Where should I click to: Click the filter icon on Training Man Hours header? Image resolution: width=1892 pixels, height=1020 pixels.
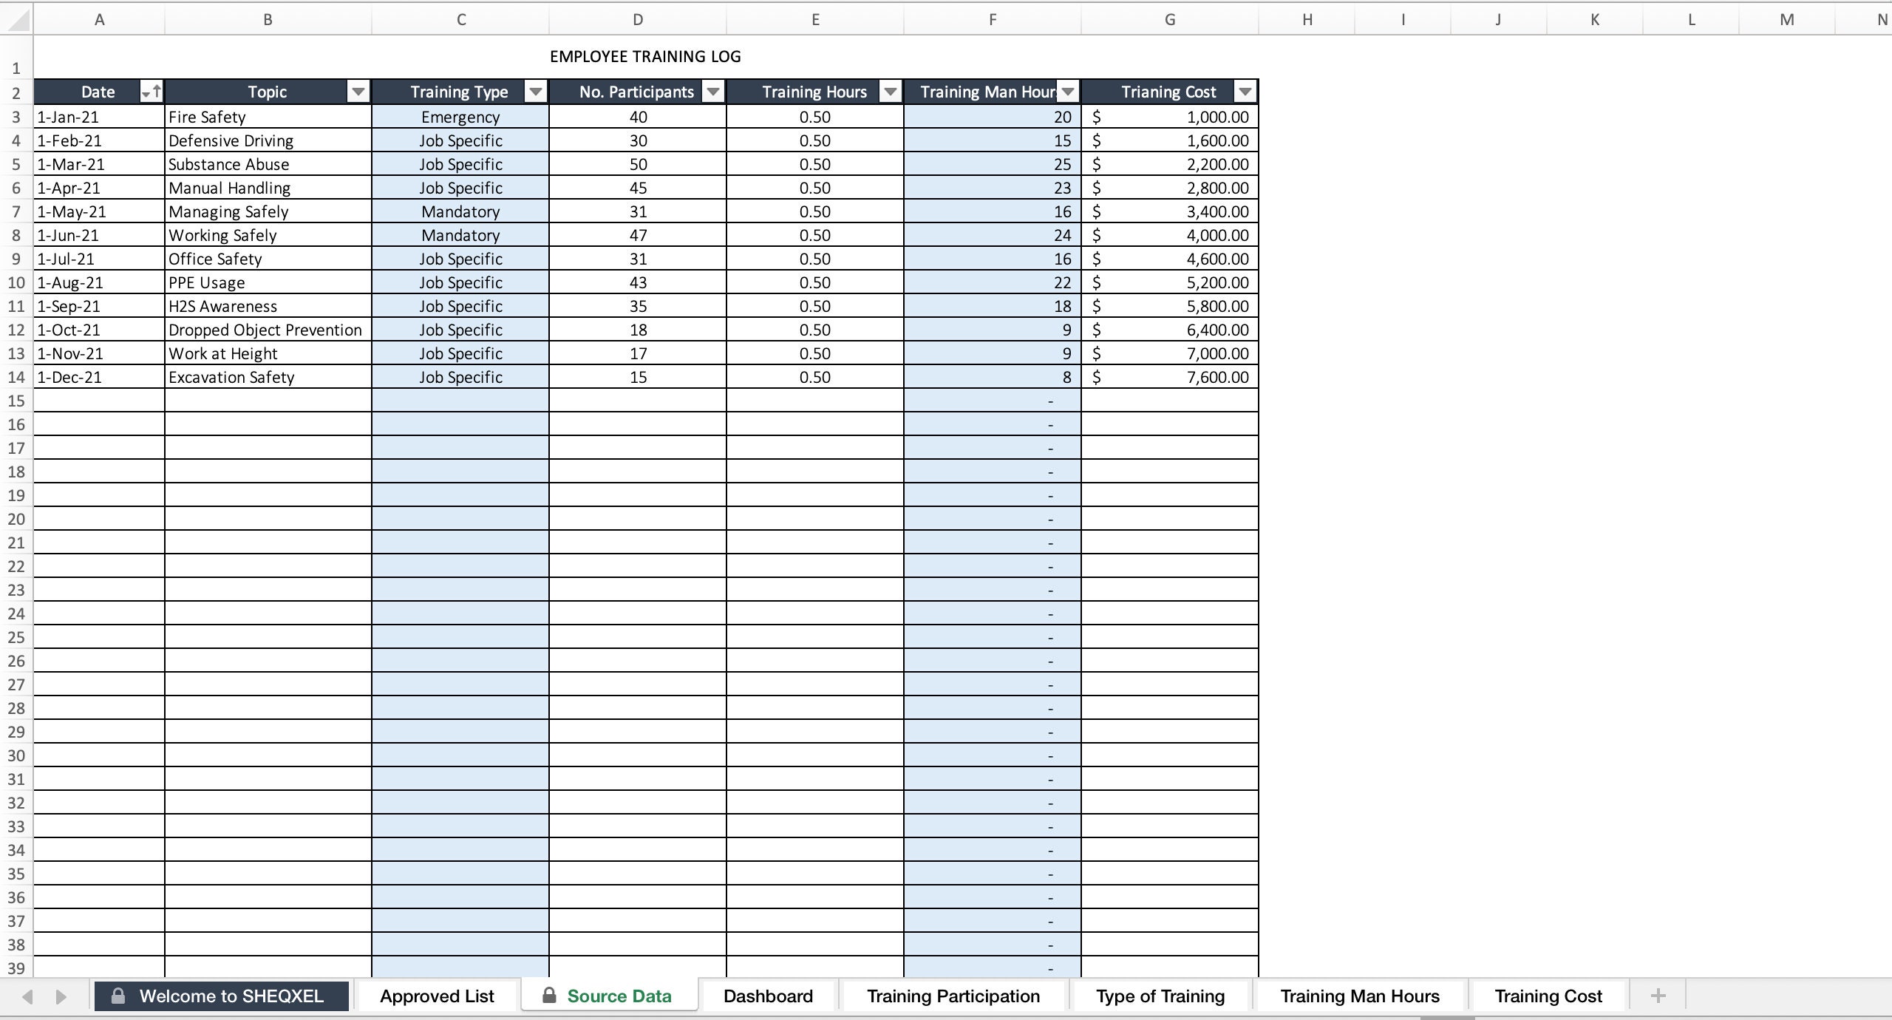pyautogui.click(x=1067, y=92)
